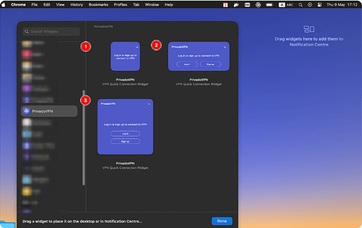This screenshot has width=362, height=228.
Task: Open the ABC input source menu
Action: click(x=286, y=5)
